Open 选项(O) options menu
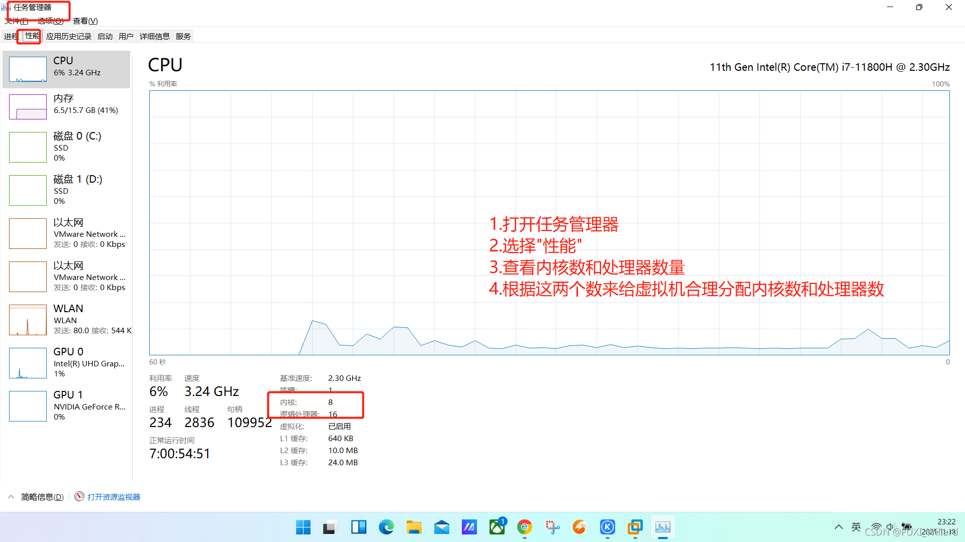The image size is (965, 542). click(50, 21)
